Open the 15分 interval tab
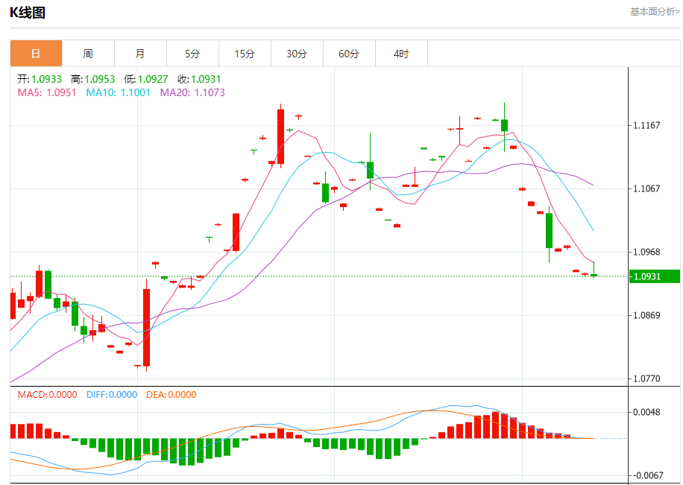Screen dimensions: 683x485 click(x=245, y=54)
